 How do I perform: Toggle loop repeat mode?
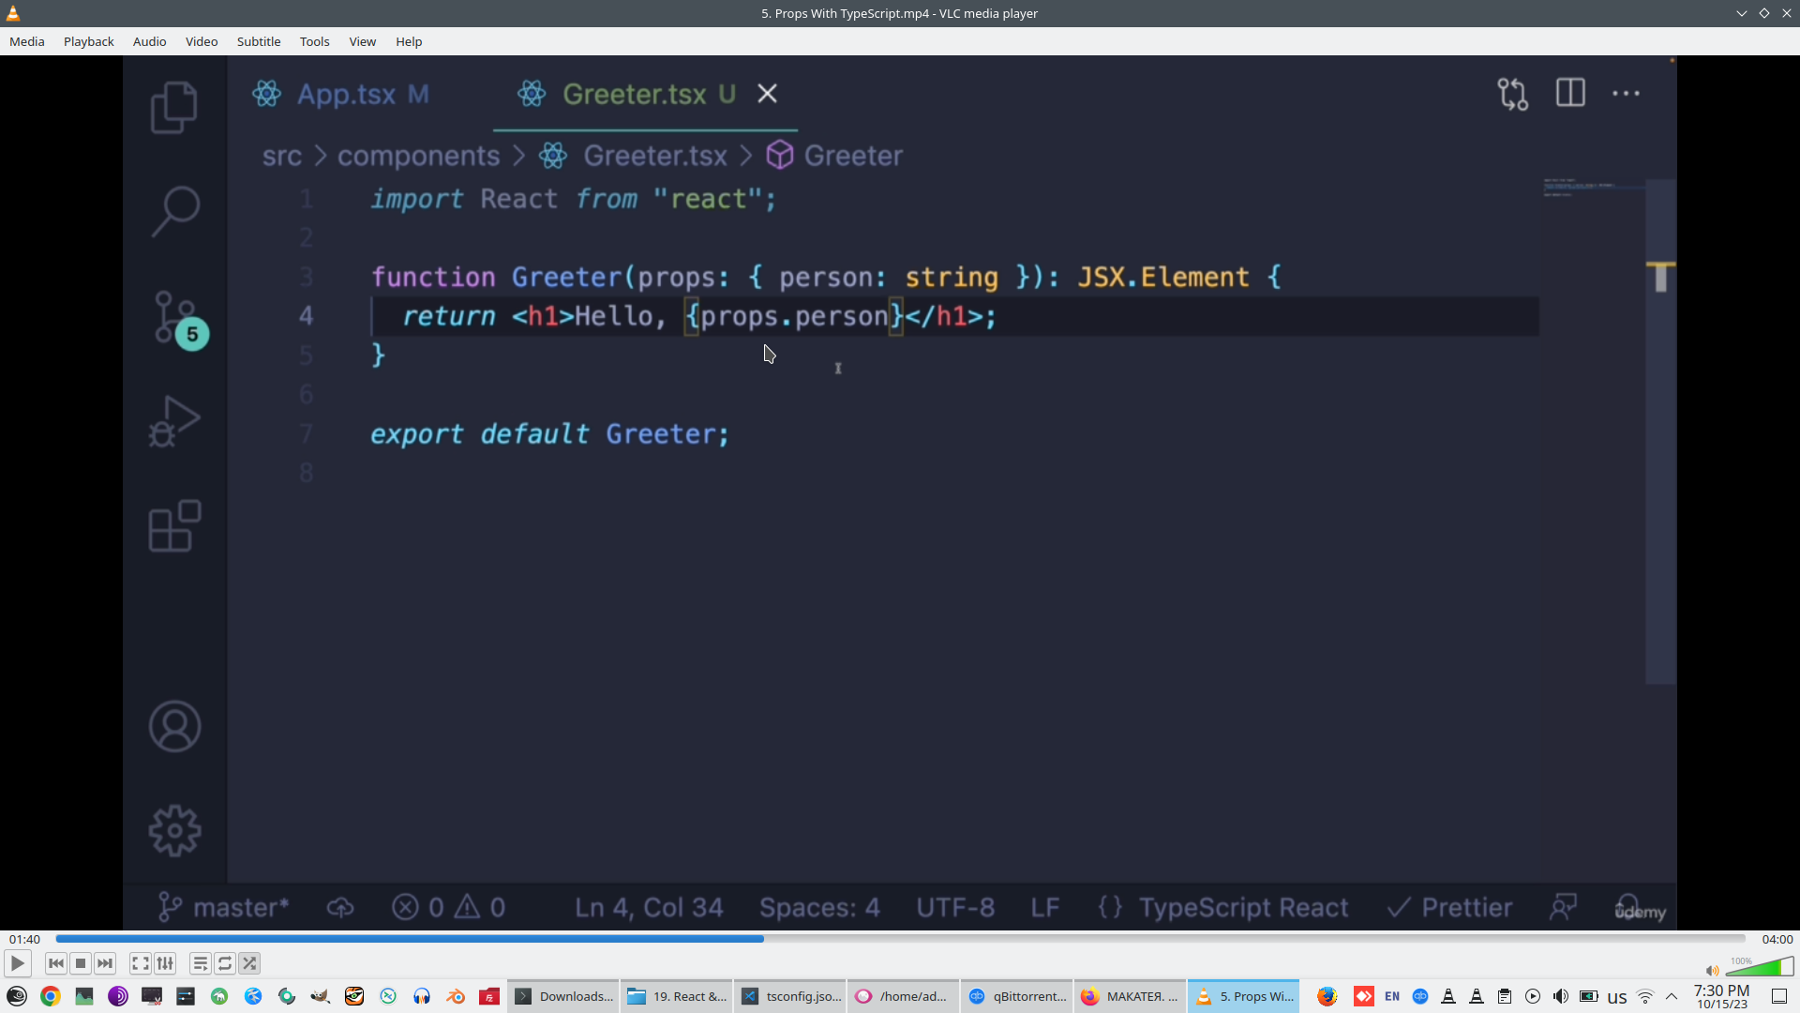coord(225,963)
